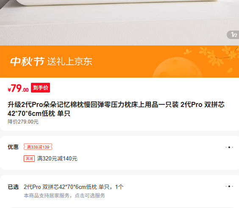Image resolution: width=239 pixels, height=208 pixels.
Task: Open the 满320元减140元 promotion details
Action: pyautogui.click(x=57, y=158)
